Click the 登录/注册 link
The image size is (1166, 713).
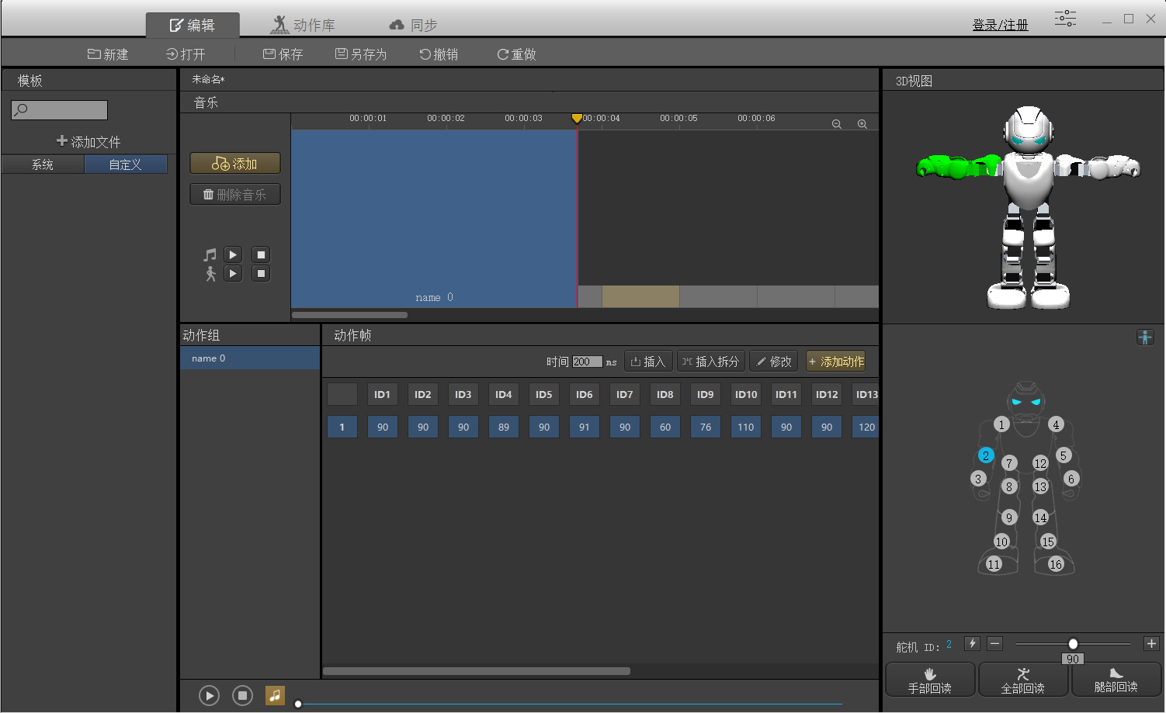coord(1000,25)
